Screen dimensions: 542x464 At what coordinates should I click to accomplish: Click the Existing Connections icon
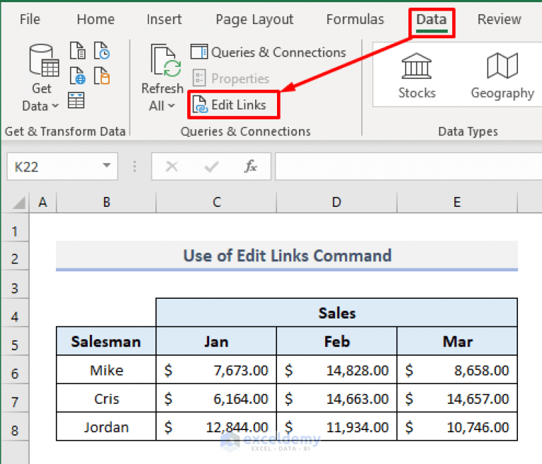tap(102, 76)
